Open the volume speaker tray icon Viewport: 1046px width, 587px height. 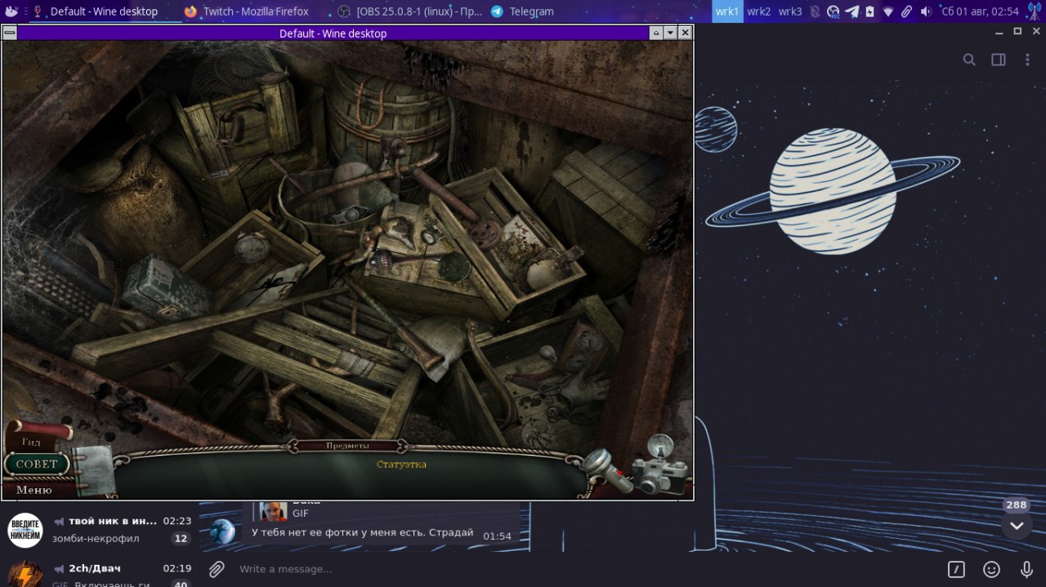pyautogui.click(x=925, y=11)
